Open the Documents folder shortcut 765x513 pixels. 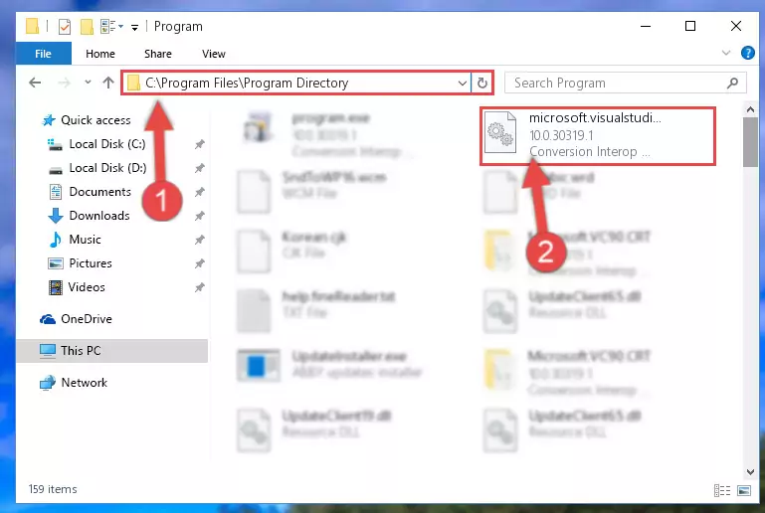tap(99, 192)
